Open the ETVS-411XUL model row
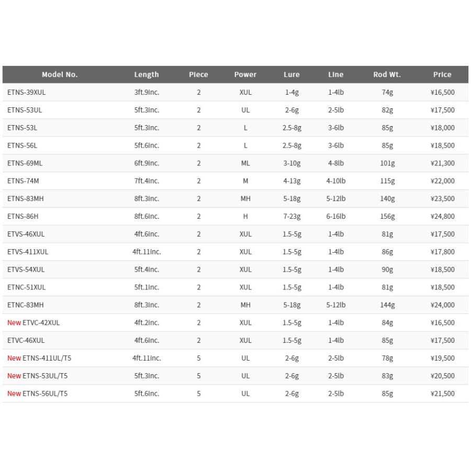The height and width of the screenshot is (471, 471). [28, 252]
